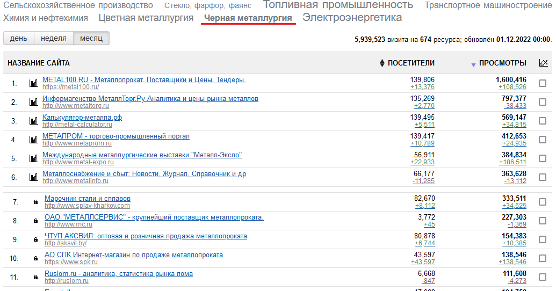
Task: Open Марочник стали и сплавов link
Action: [88, 199]
